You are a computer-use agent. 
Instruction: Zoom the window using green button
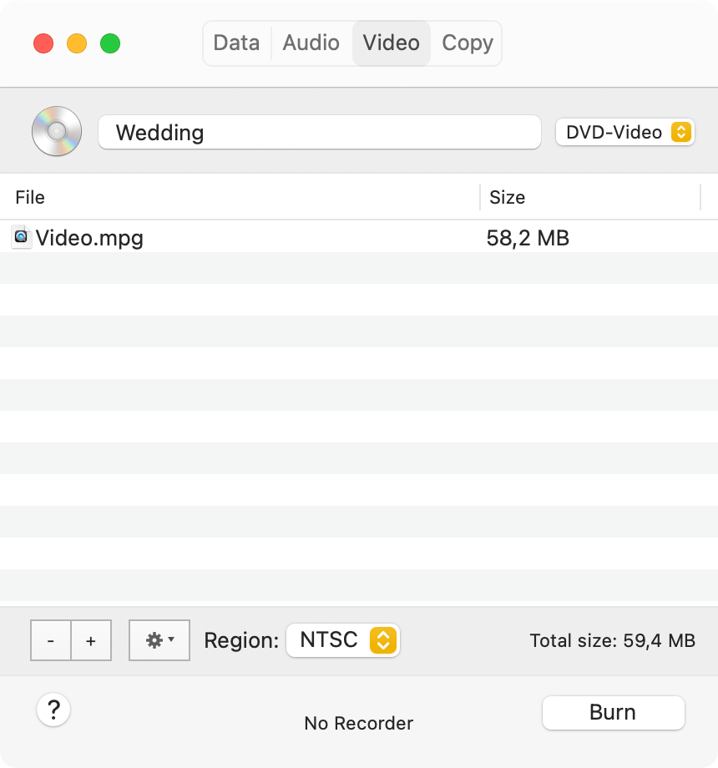tap(110, 43)
